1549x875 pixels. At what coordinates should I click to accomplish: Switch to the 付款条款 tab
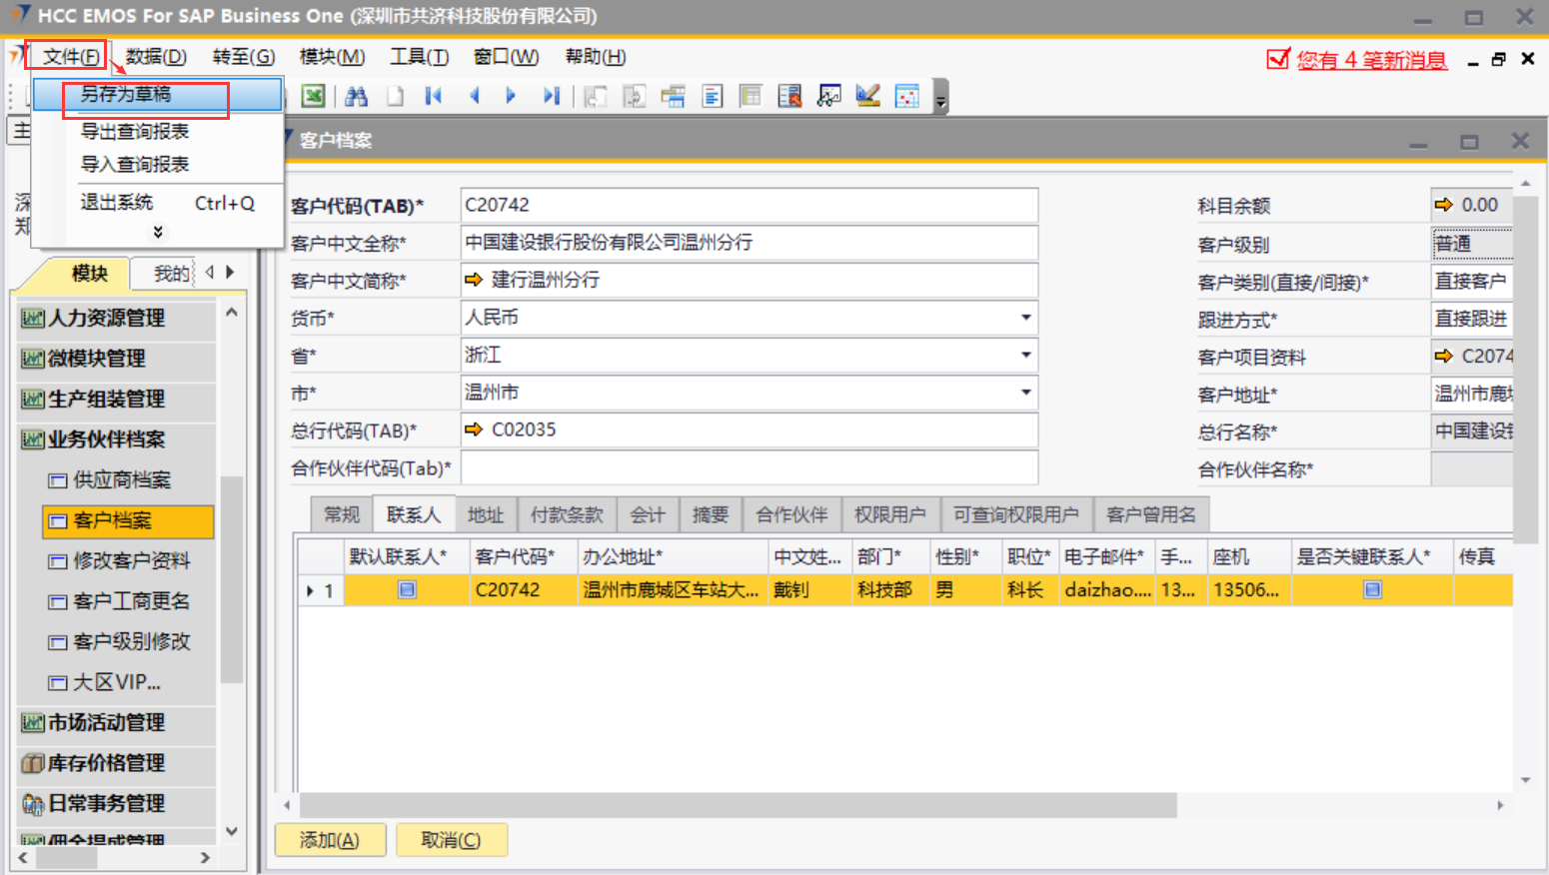point(567,514)
